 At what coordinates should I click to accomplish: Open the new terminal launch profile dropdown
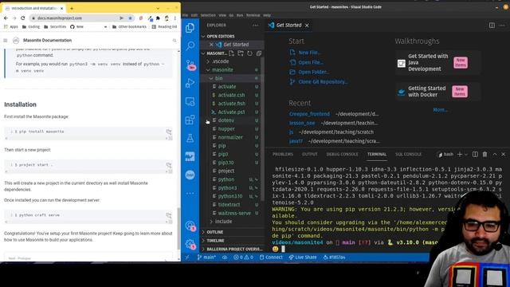(x=466, y=154)
